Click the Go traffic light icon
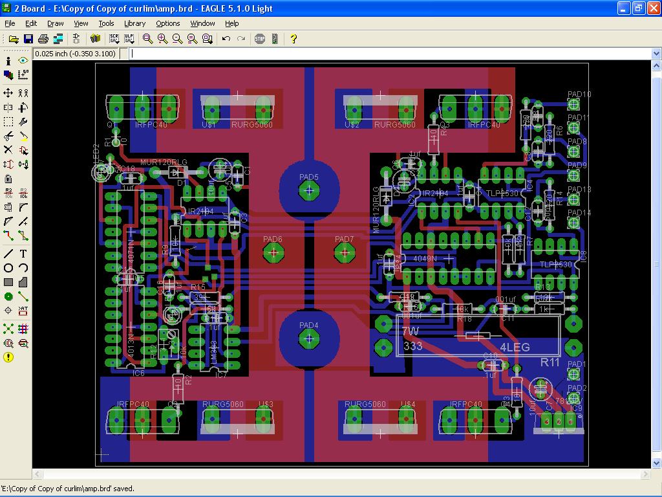This screenshot has height=497, width=662. [275, 39]
